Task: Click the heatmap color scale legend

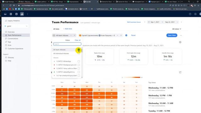Action: pos(132,78)
